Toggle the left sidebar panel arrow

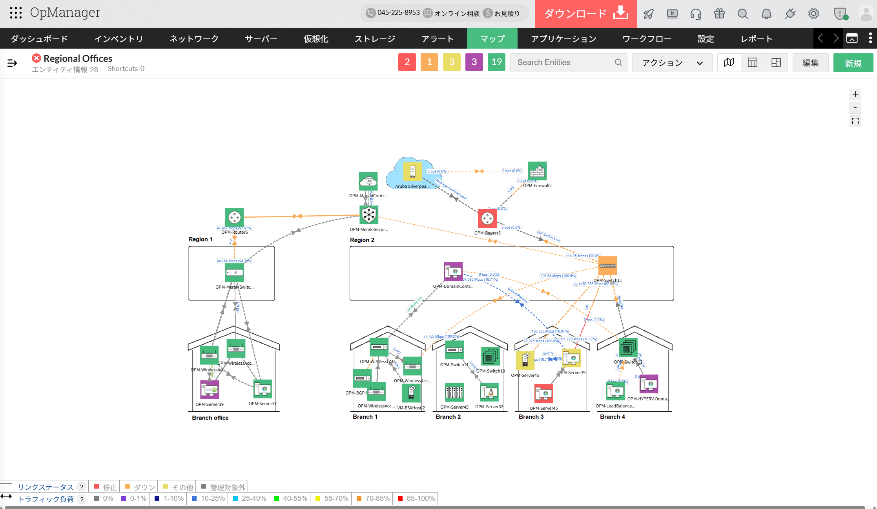pos(12,63)
